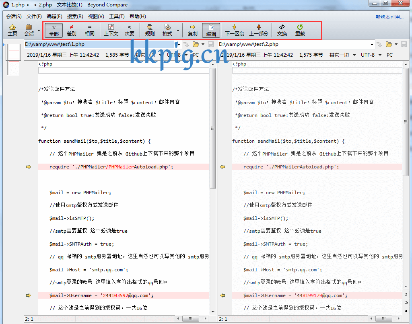This screenshot has height=324, width=412.
Task: Go to previous difference with 上一部分
Action: (x=259, y=30)
